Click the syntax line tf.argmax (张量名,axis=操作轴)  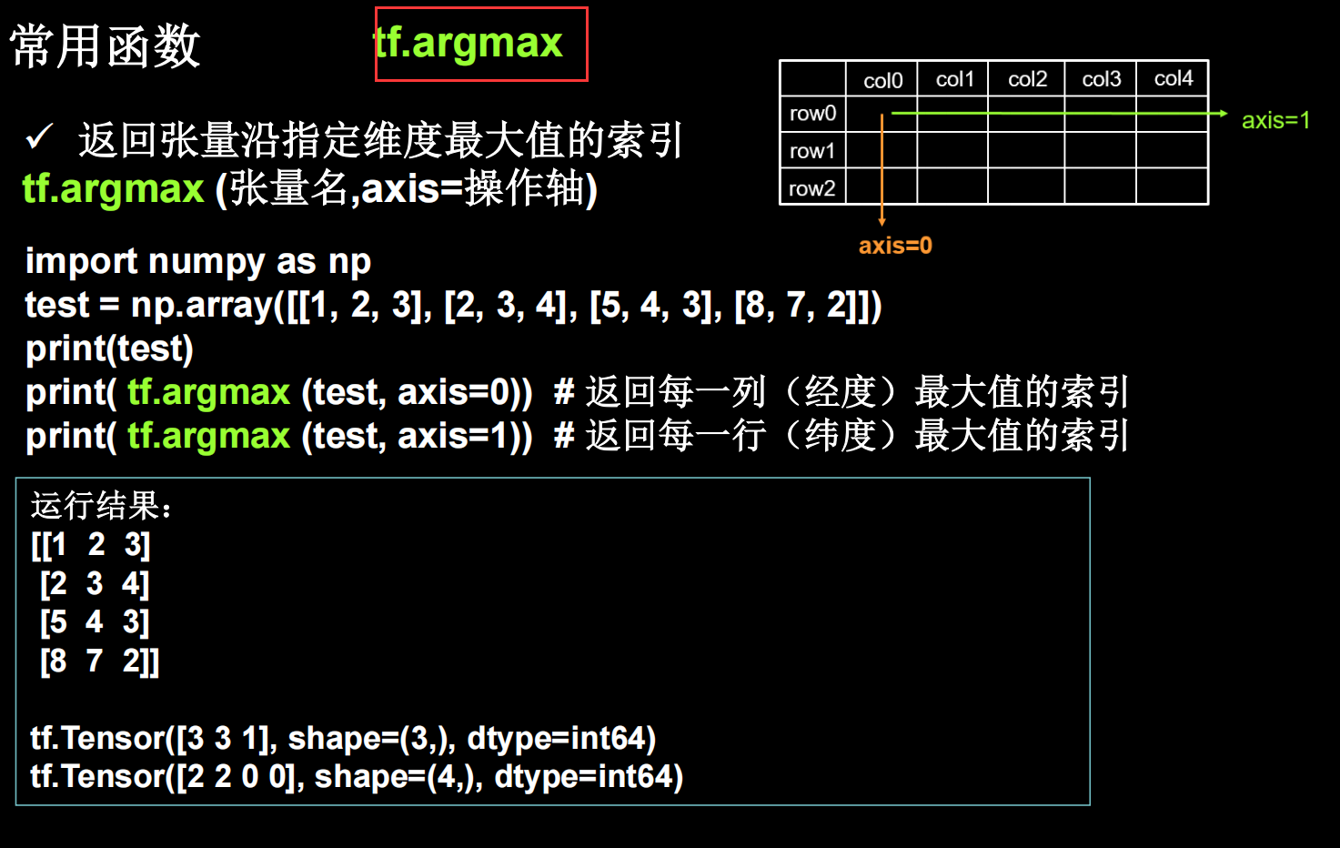[x=309, y=189]
